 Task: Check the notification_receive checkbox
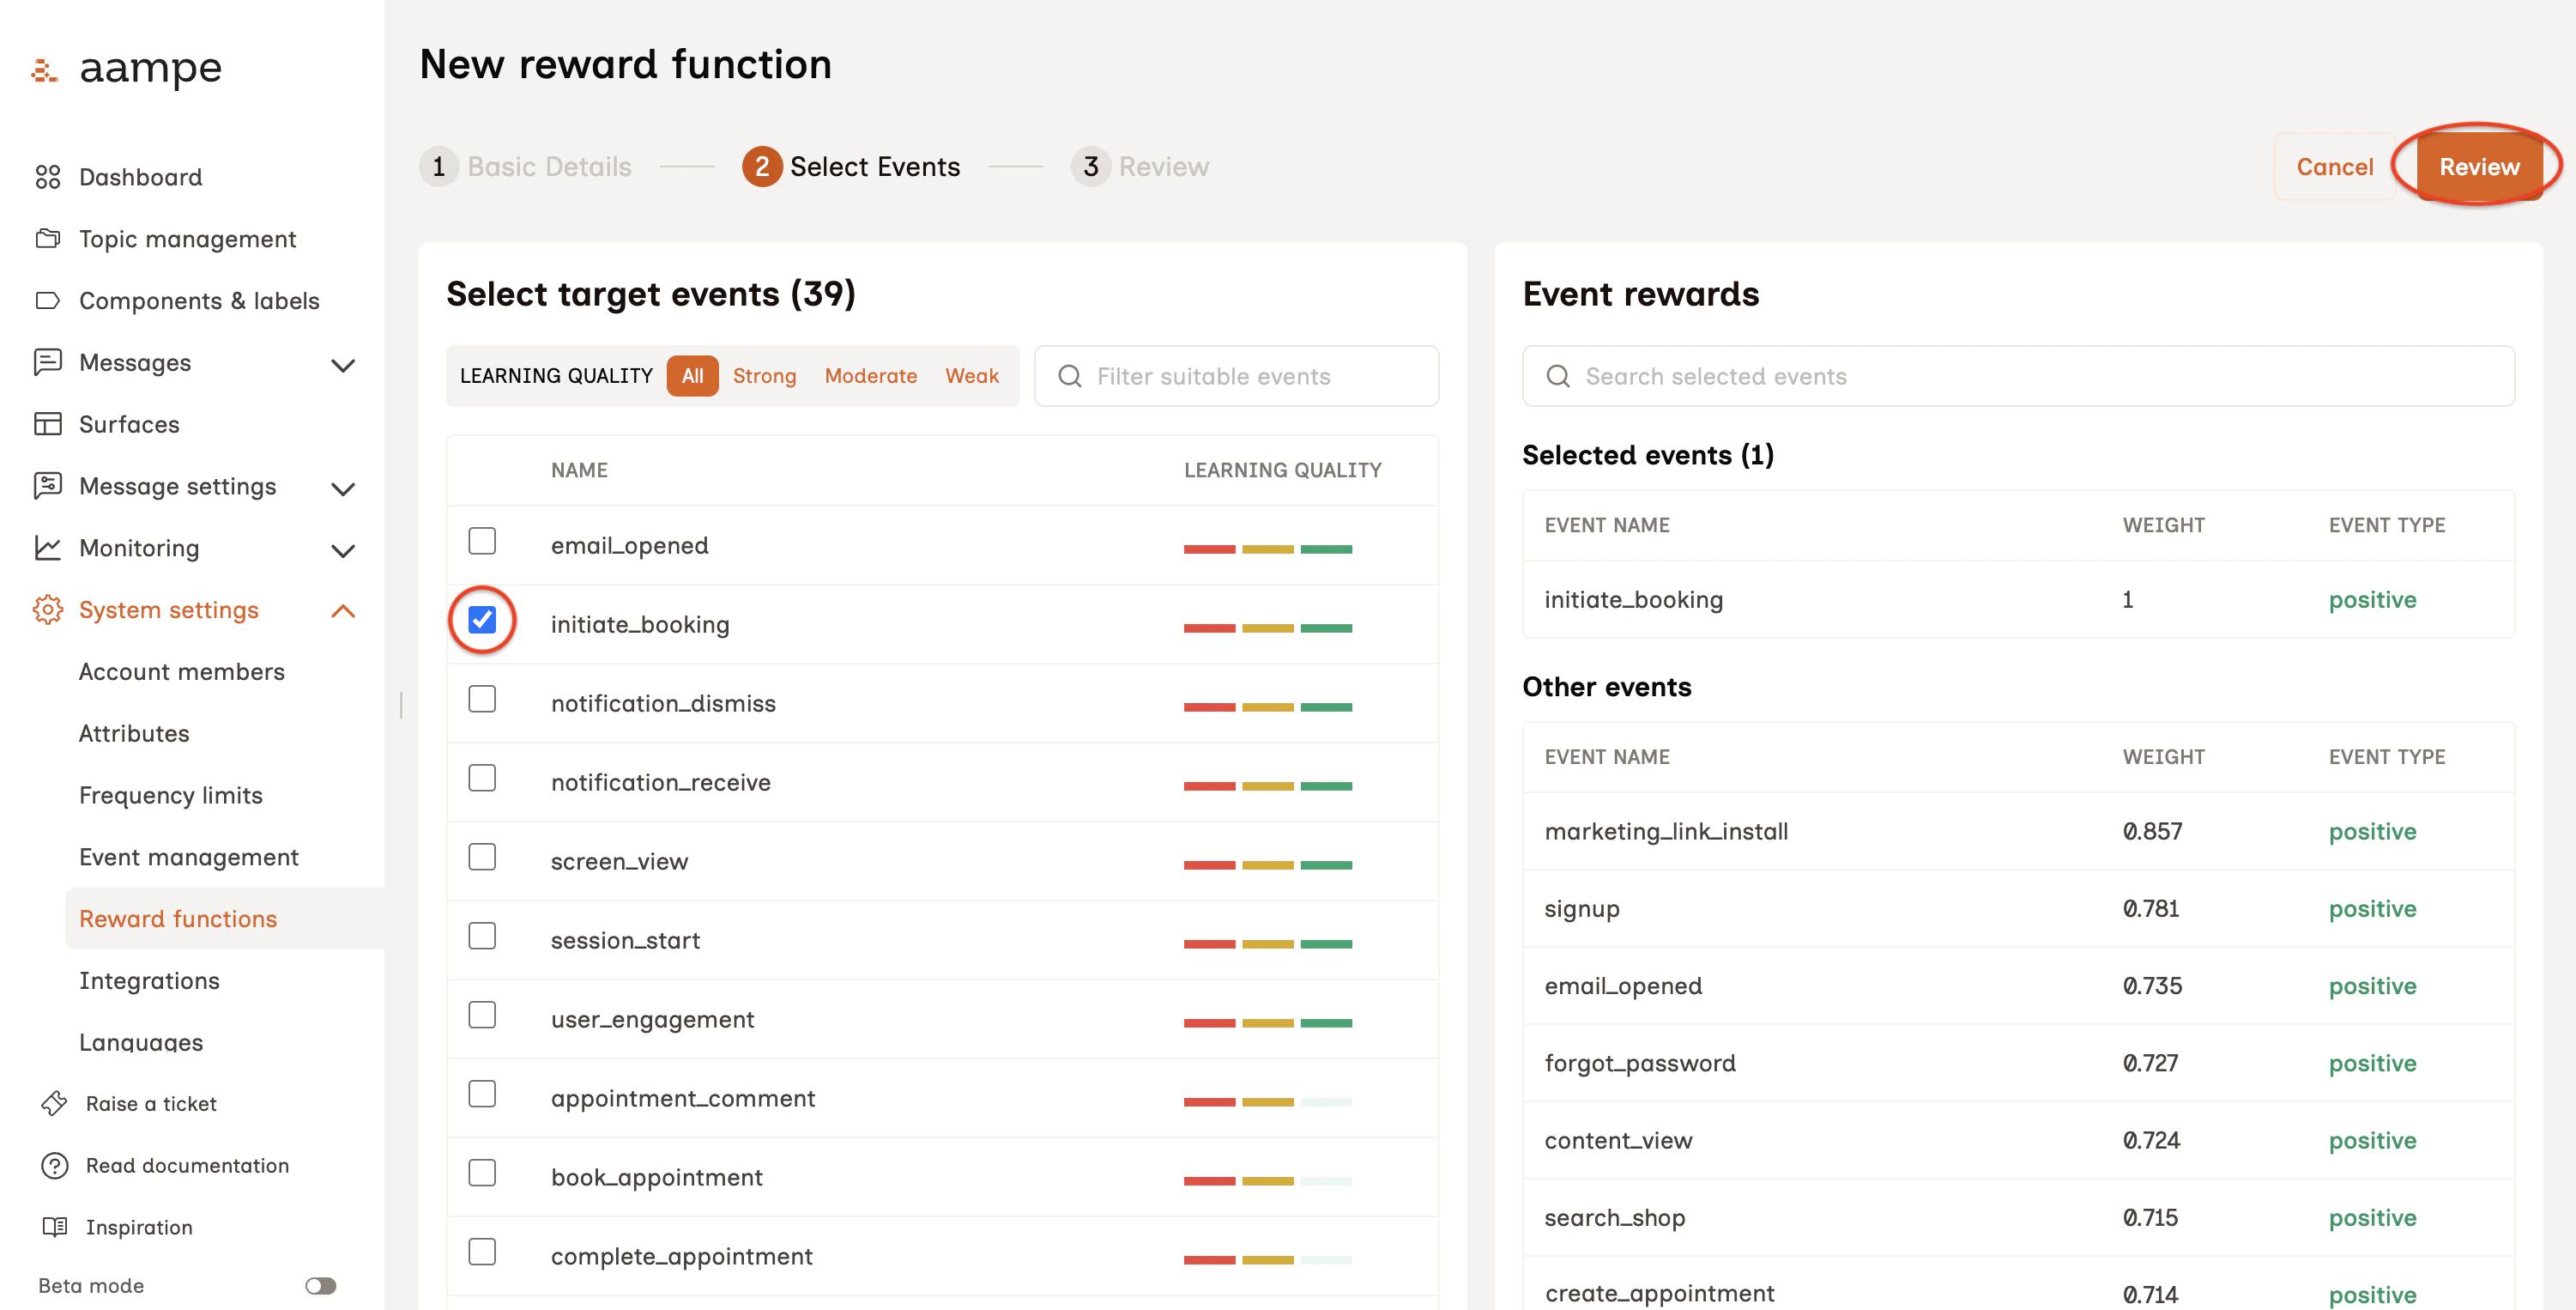click(x=482, y=779)
